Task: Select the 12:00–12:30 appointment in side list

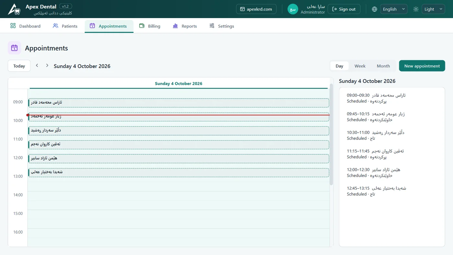Action: pyautogui.click(x=392, y=173)
